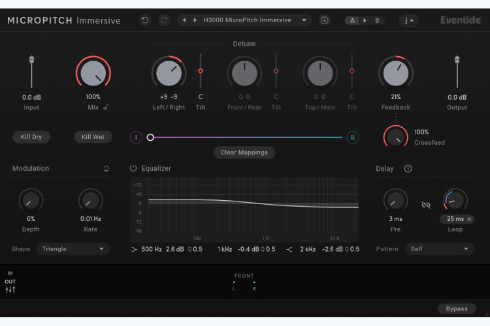The height and width of the screenshot is (326, 490).
Task: Toggle the Kill Dry button
Action: click(31, 137)
